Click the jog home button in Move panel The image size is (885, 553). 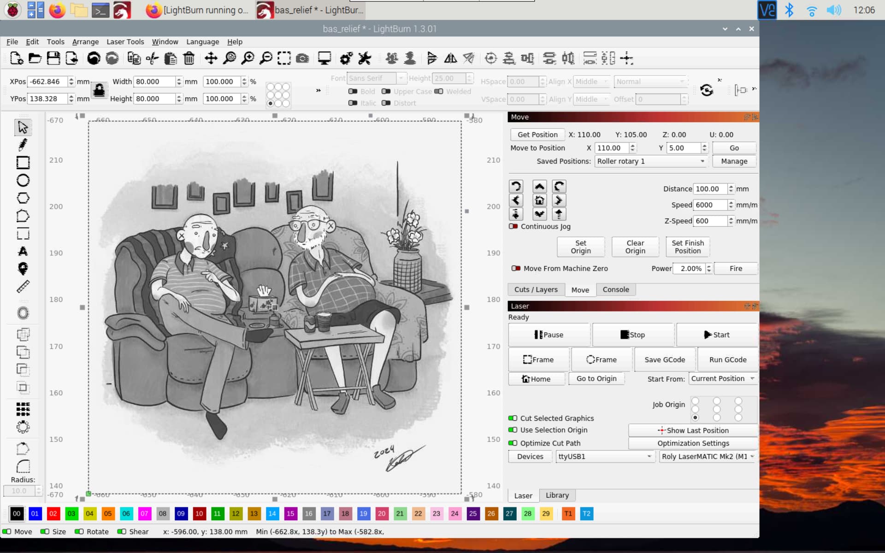(x=539, y=200)
